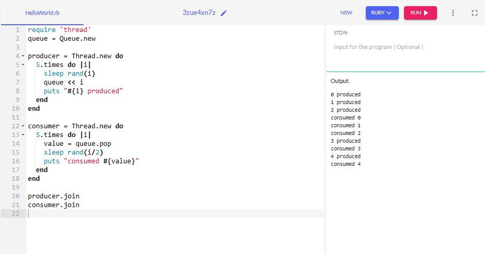Click output line "consumed 4"
485x254 pixels.
pyautogui.click(x=346, y=164)
